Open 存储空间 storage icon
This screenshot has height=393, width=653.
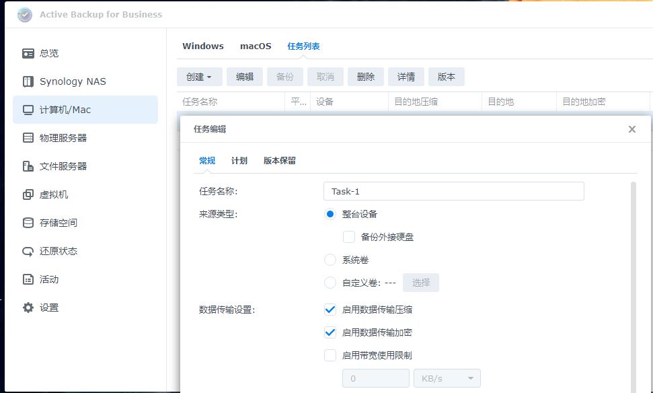(28, 223)
